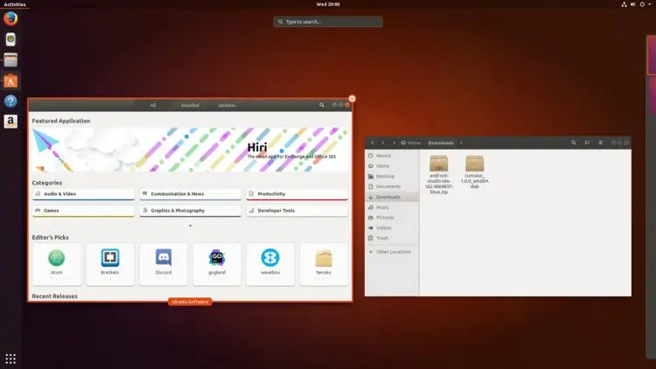
Task: Open the wavebox editor's pick
Action: pyautogui.click(x=270, y=264)
